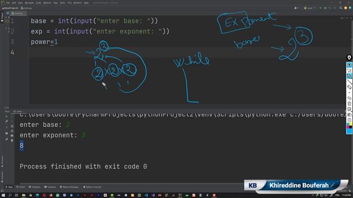353x198 pixels.
Task: Click the scroll to end icon in Run panel
Action: tap(12, 131)
